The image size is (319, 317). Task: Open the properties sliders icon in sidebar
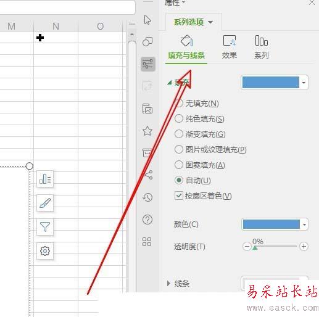pos(147,64)
